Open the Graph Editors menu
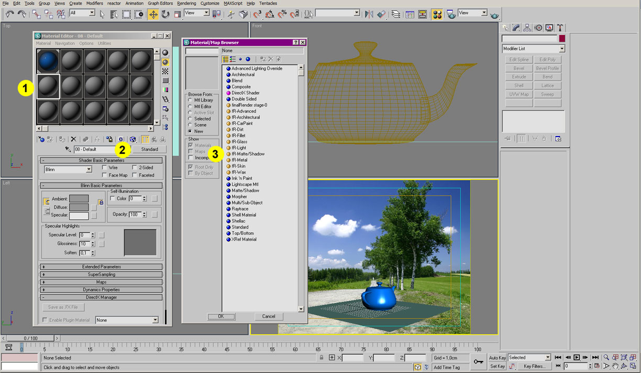The image size is (641, 373). [x=160, y=3]
